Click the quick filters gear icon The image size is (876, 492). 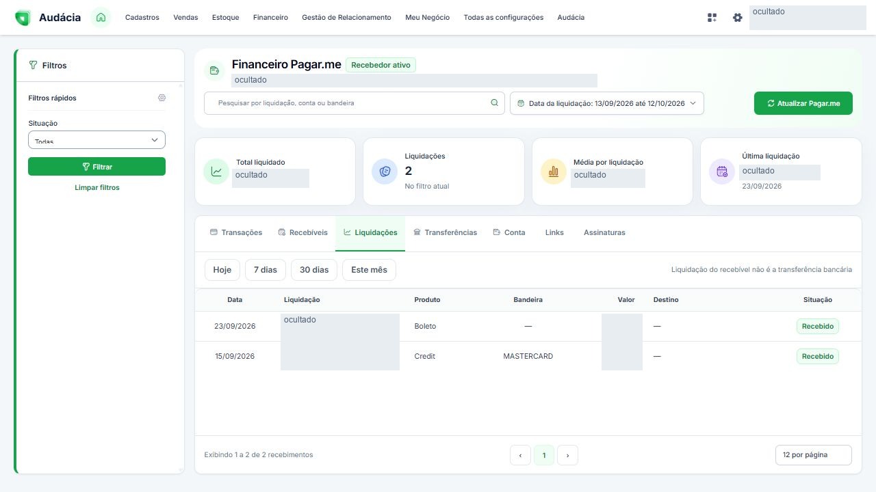(162, 98)
